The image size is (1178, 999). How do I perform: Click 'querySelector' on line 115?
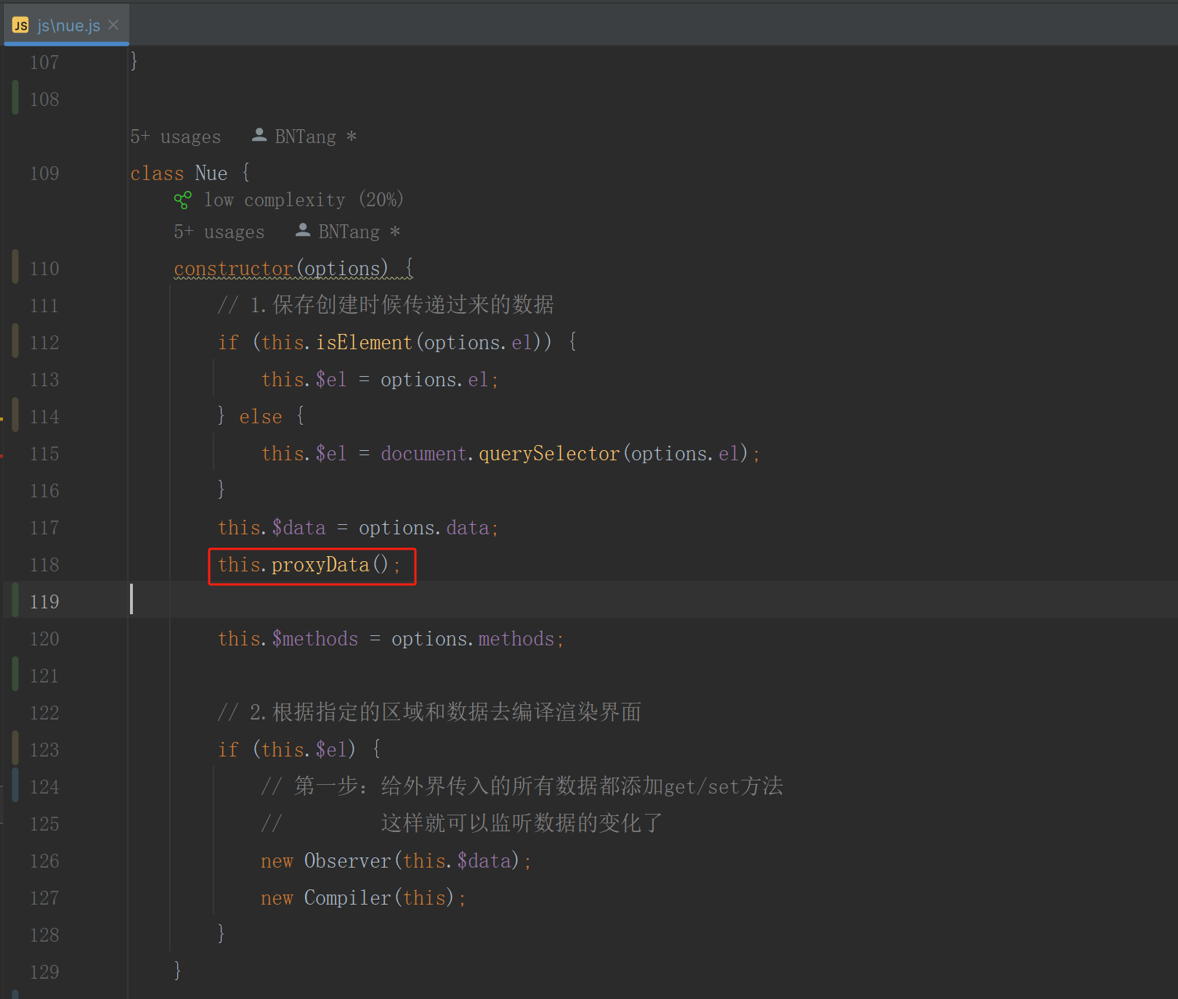coord(549,454)
